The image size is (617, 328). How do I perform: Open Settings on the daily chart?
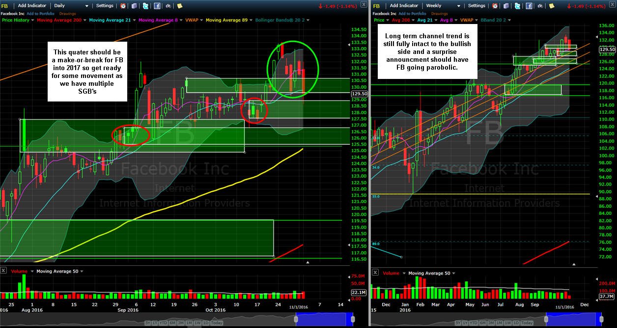[105, 6]
